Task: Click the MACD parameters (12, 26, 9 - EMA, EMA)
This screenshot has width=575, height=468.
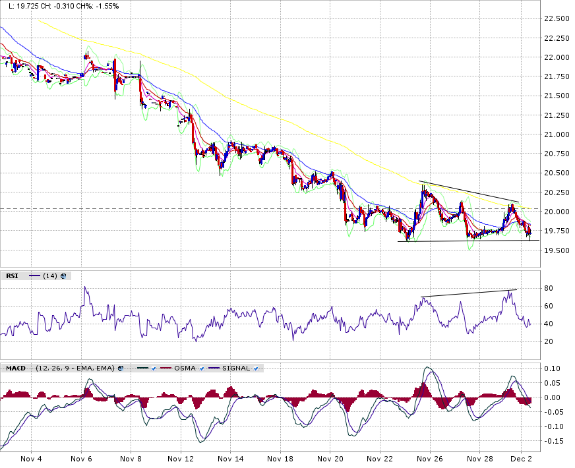Action: click(75, 368)
